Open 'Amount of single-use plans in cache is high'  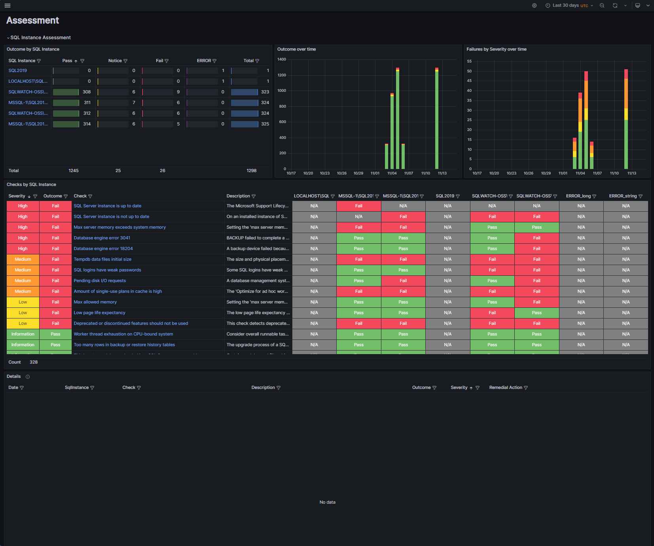[118, 291]
